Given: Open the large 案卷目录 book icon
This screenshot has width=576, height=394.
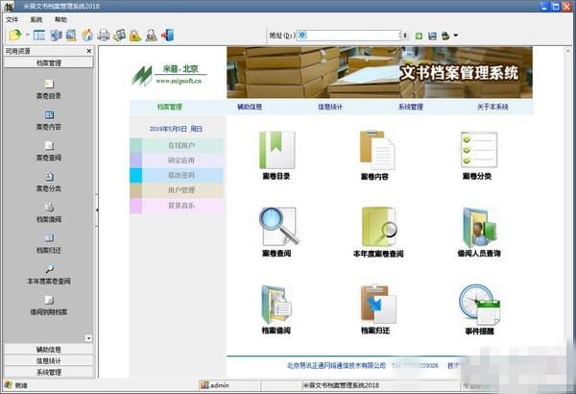Looking at the screenshot, I should 276,150.
